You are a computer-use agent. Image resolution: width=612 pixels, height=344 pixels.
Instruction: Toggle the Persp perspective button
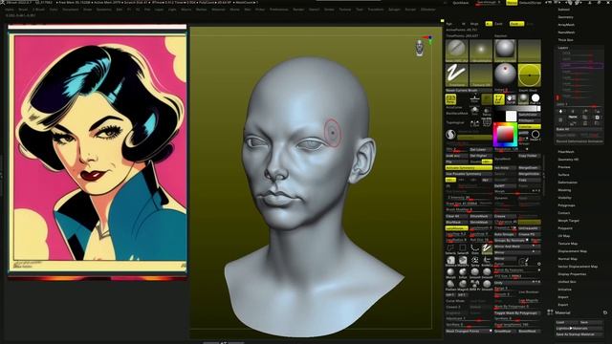(450, 99)
